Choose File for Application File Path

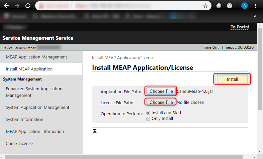tap(161, 91)
